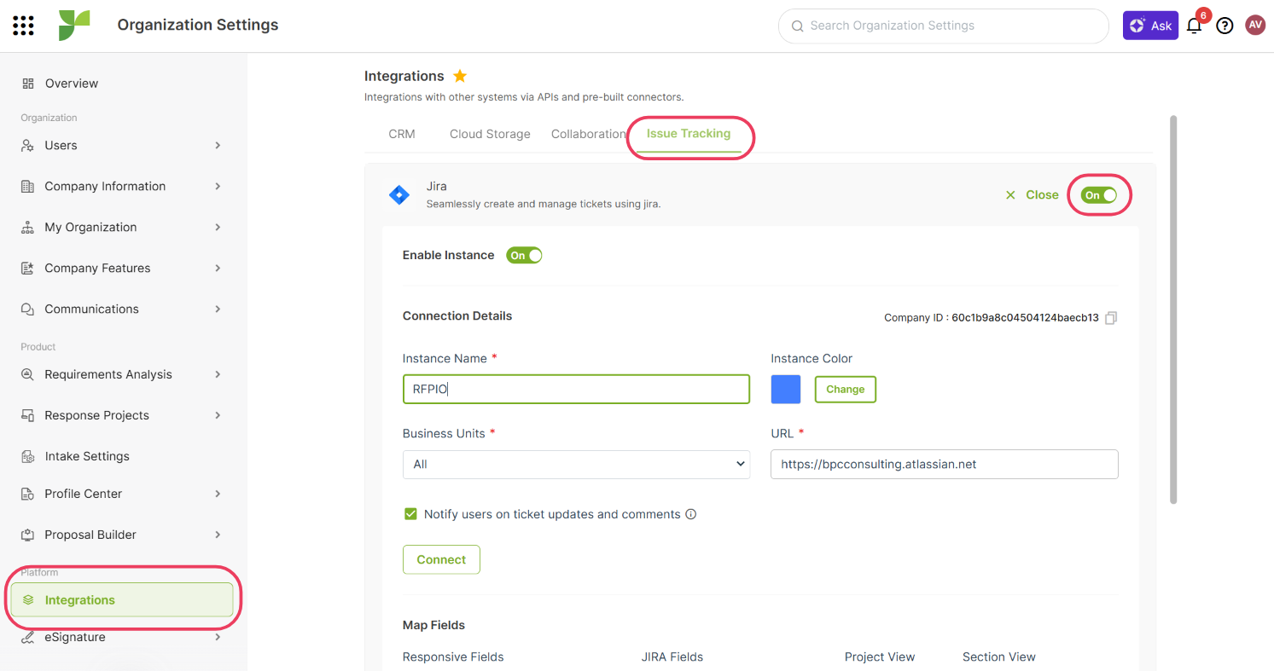Click the Requirements Analysis icon
Screen dimensions: 1274x671
point(27,375)
